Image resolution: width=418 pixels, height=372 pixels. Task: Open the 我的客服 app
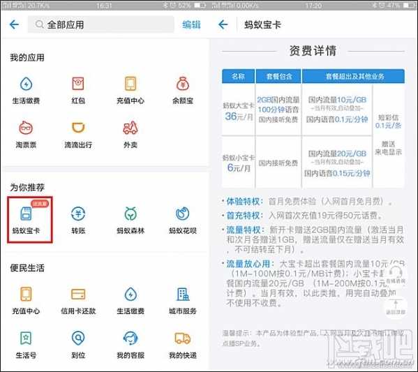tap(130, 345)
